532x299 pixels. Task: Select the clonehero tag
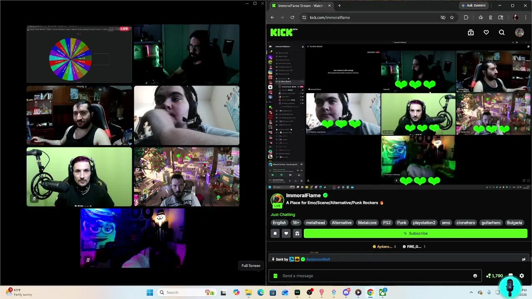pos(466,223)
